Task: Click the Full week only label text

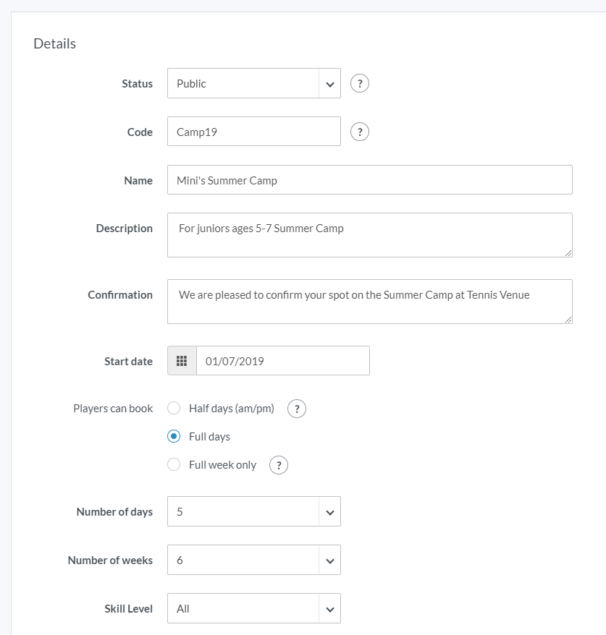Action: point(222,465)
